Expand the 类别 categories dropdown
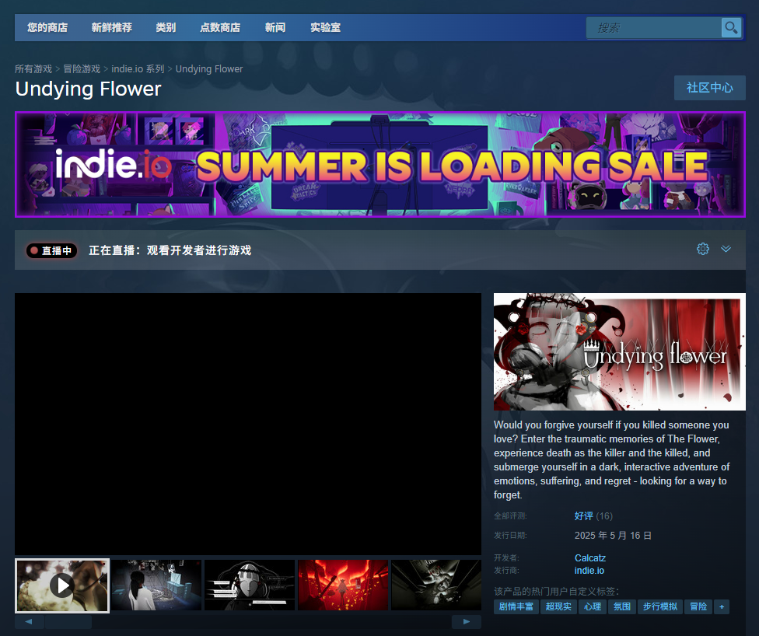The image size is (759, 636). coord(166,27)
